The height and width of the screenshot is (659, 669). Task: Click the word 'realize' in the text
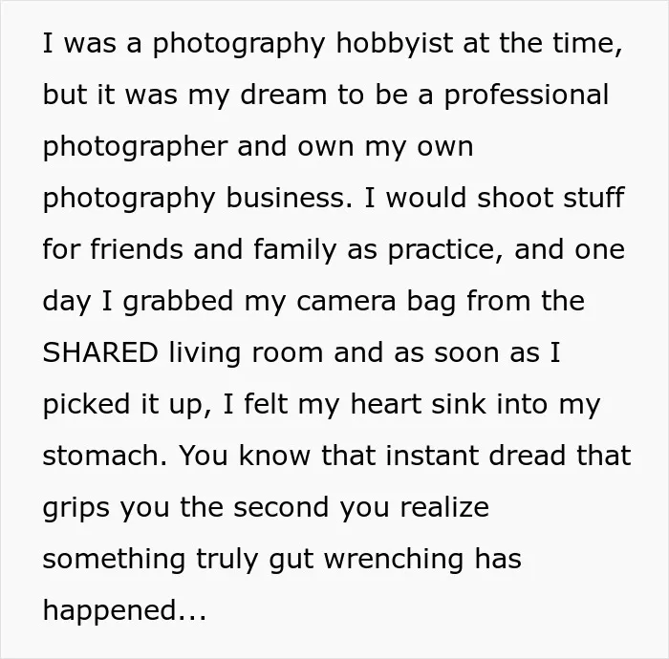click(x=444, y=507)
